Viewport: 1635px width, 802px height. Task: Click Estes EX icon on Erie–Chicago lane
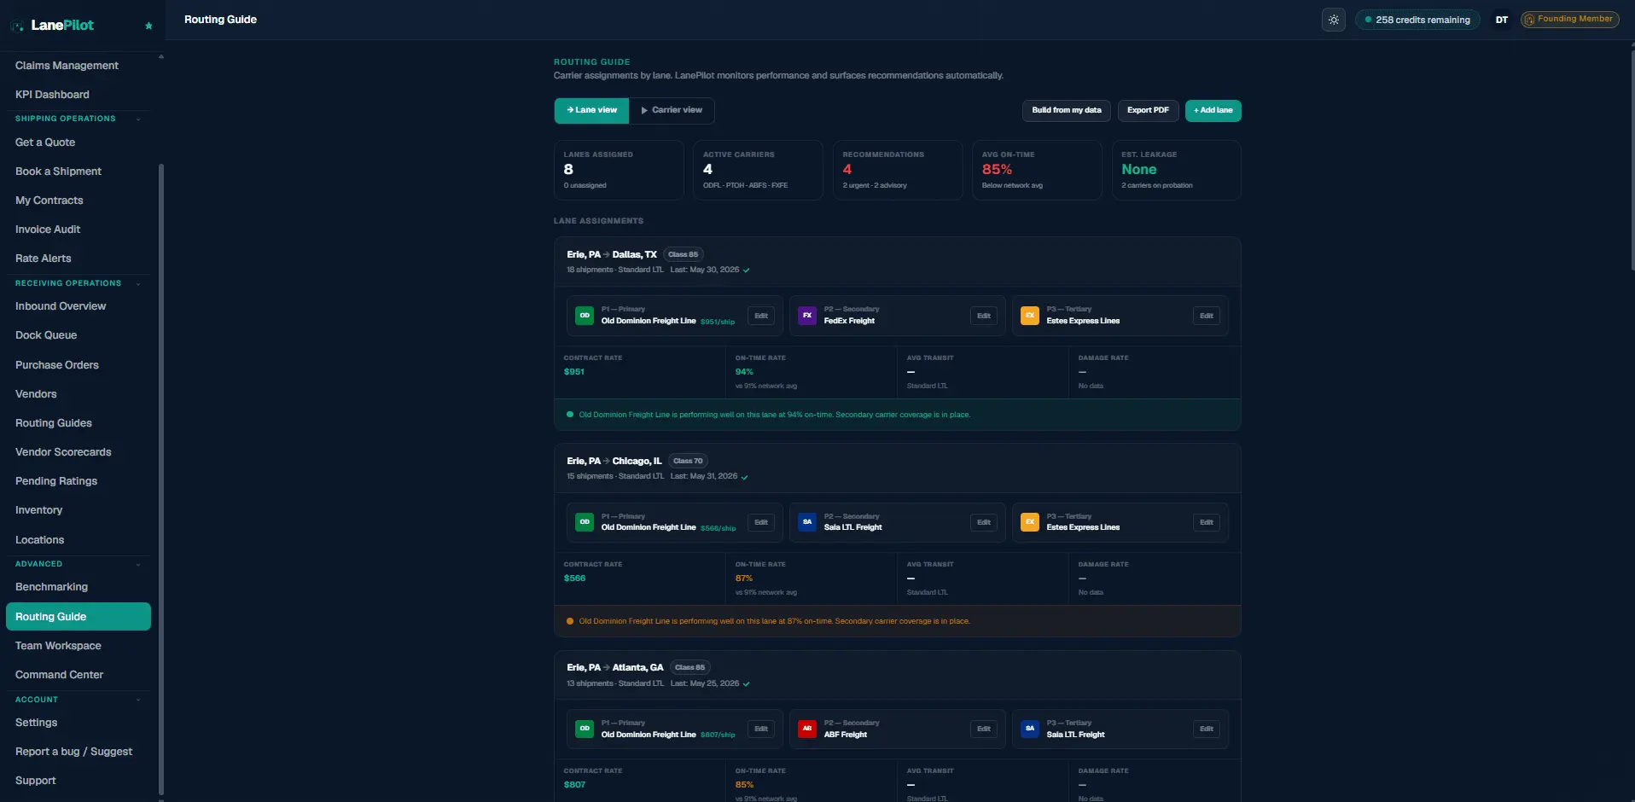coord(1030,522)
